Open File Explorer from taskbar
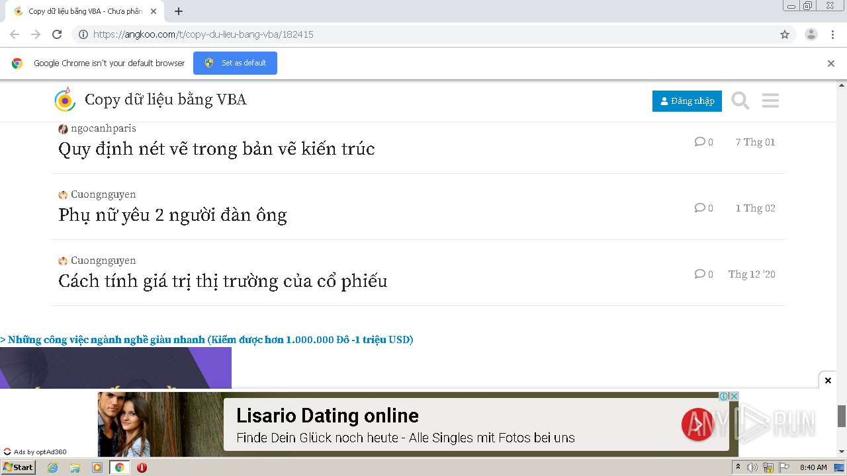847x476 pixels. click(75, 467)
